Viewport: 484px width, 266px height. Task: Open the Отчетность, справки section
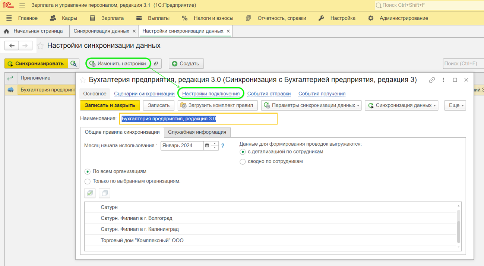[x=282, y=18]
